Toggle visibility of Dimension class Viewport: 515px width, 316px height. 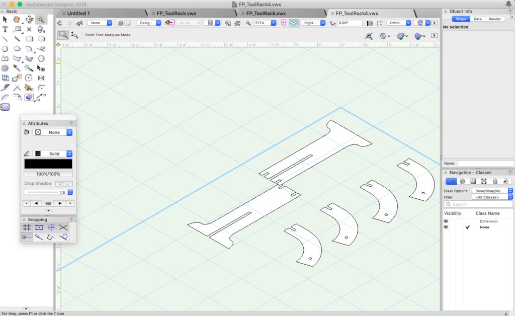point(446,221)
